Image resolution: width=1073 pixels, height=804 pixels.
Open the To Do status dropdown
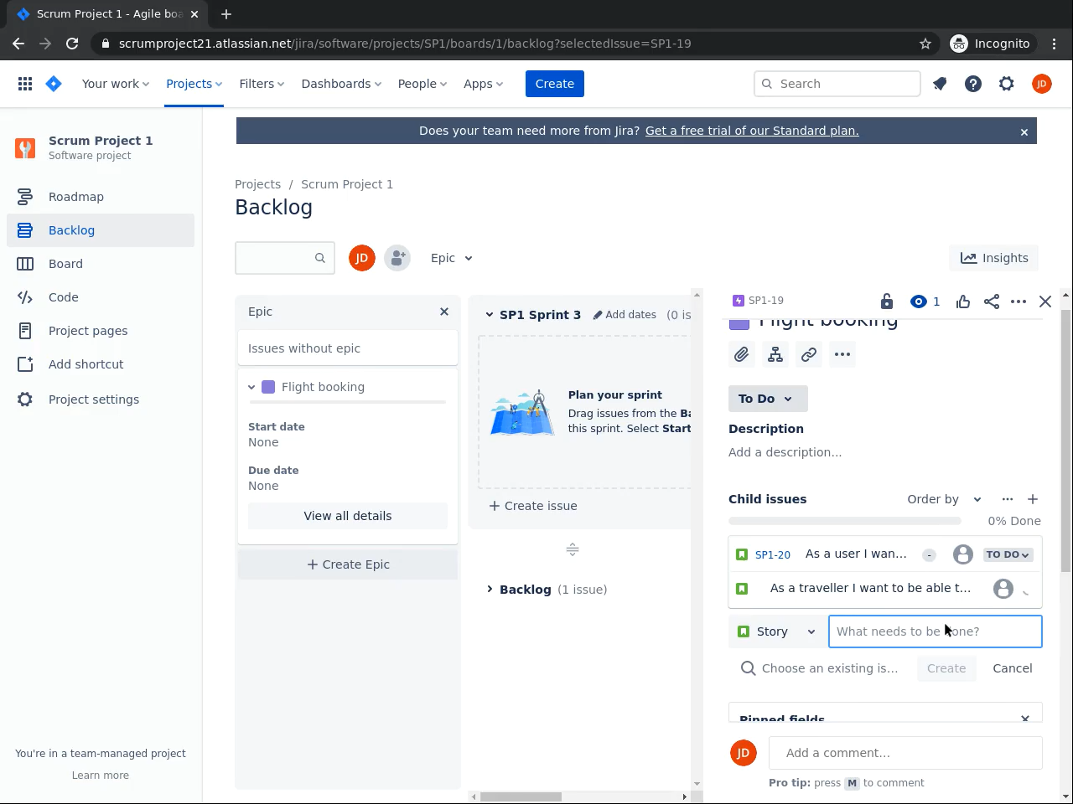click(x=767, y=399)
